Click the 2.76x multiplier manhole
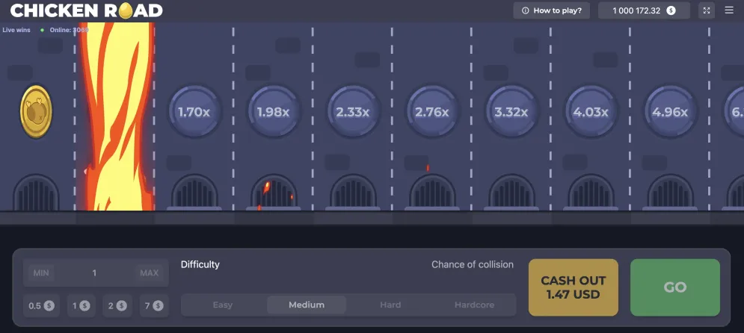The width and height of the screenshot is (744, 333). tap(431, 112)
